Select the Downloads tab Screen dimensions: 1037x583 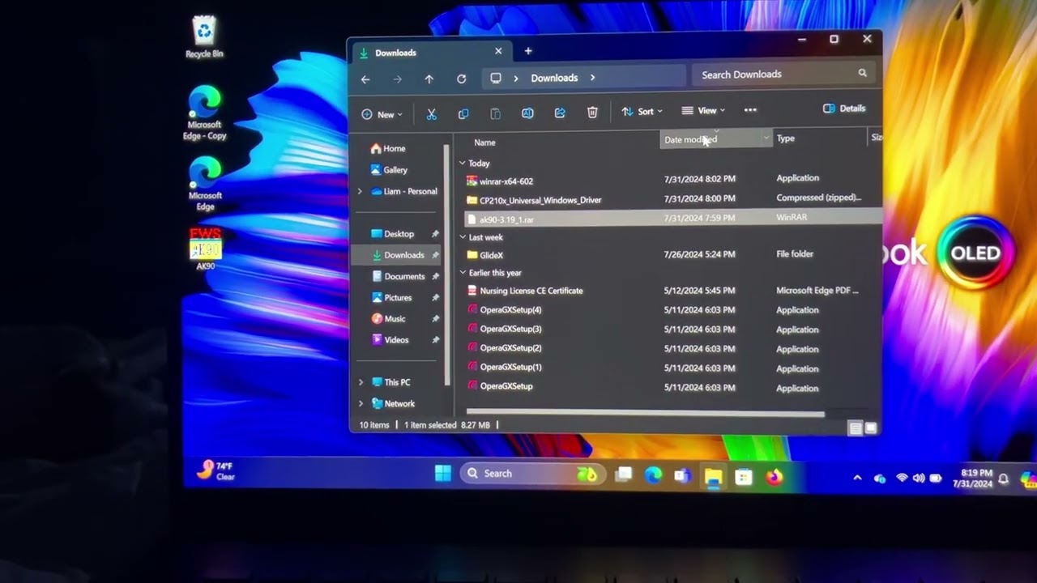click(430, 53)
